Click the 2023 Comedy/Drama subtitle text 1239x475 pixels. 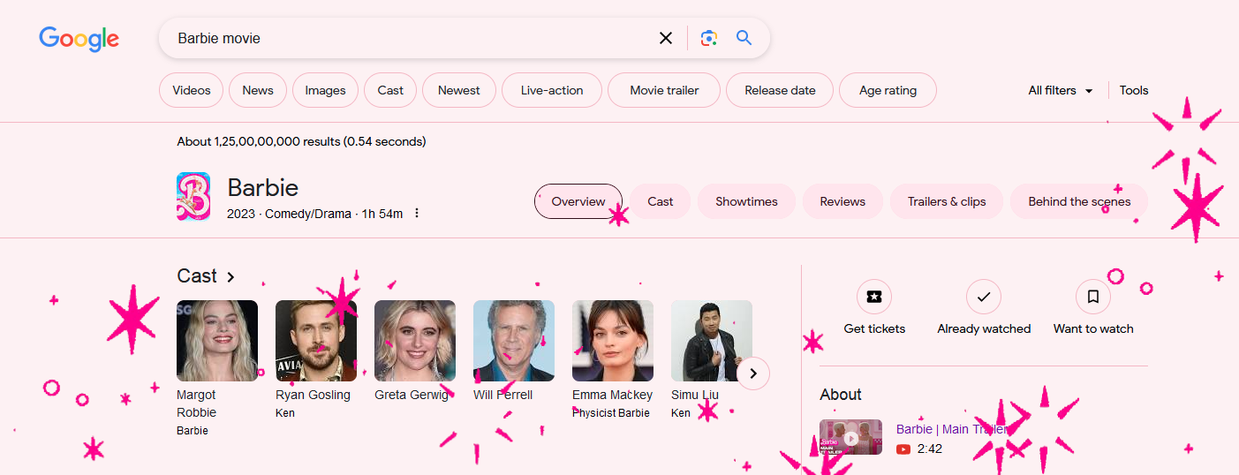314,214
